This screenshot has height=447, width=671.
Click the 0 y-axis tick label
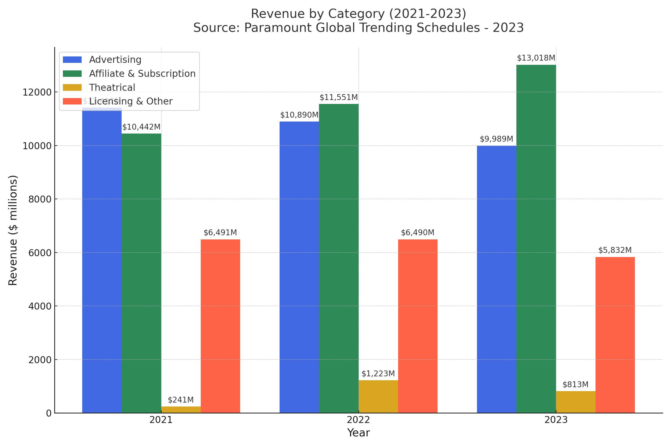point(49,413)
